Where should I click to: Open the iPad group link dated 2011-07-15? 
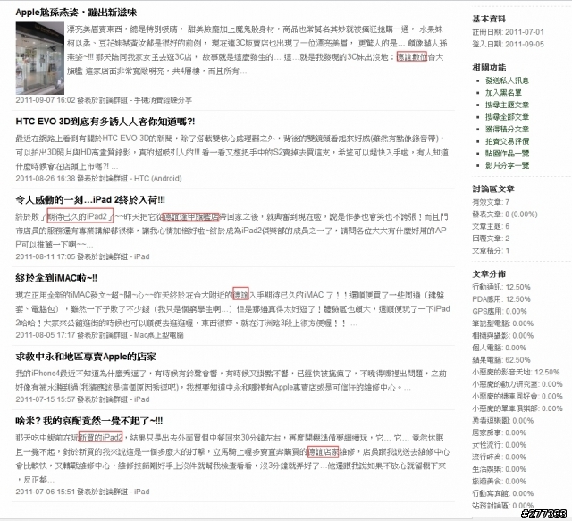click(x=141, y=399)
